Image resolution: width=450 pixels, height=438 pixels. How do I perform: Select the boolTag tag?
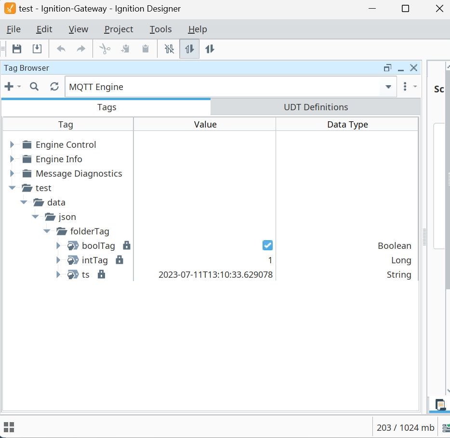[98, 245]
